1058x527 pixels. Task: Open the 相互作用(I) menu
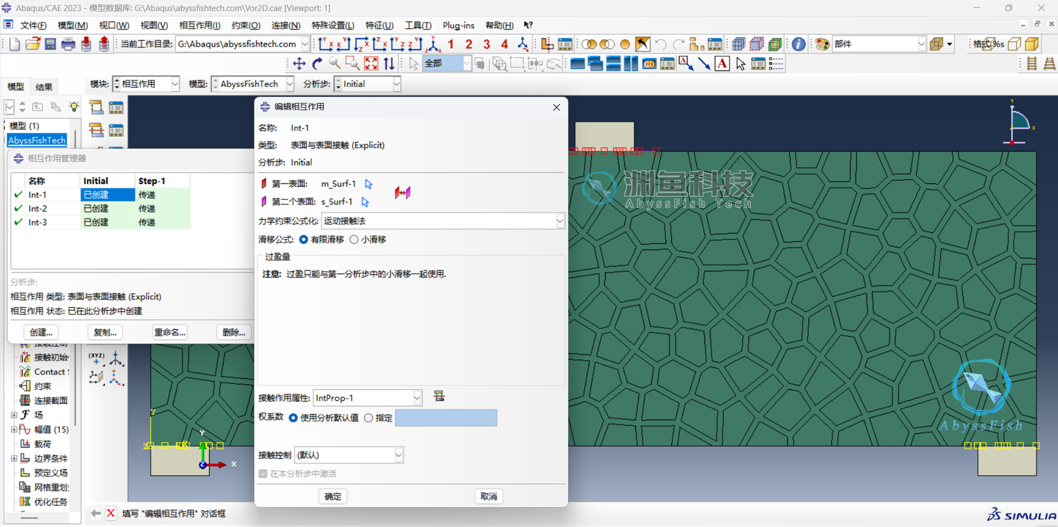pyautogui.click(x=199, y=25)
